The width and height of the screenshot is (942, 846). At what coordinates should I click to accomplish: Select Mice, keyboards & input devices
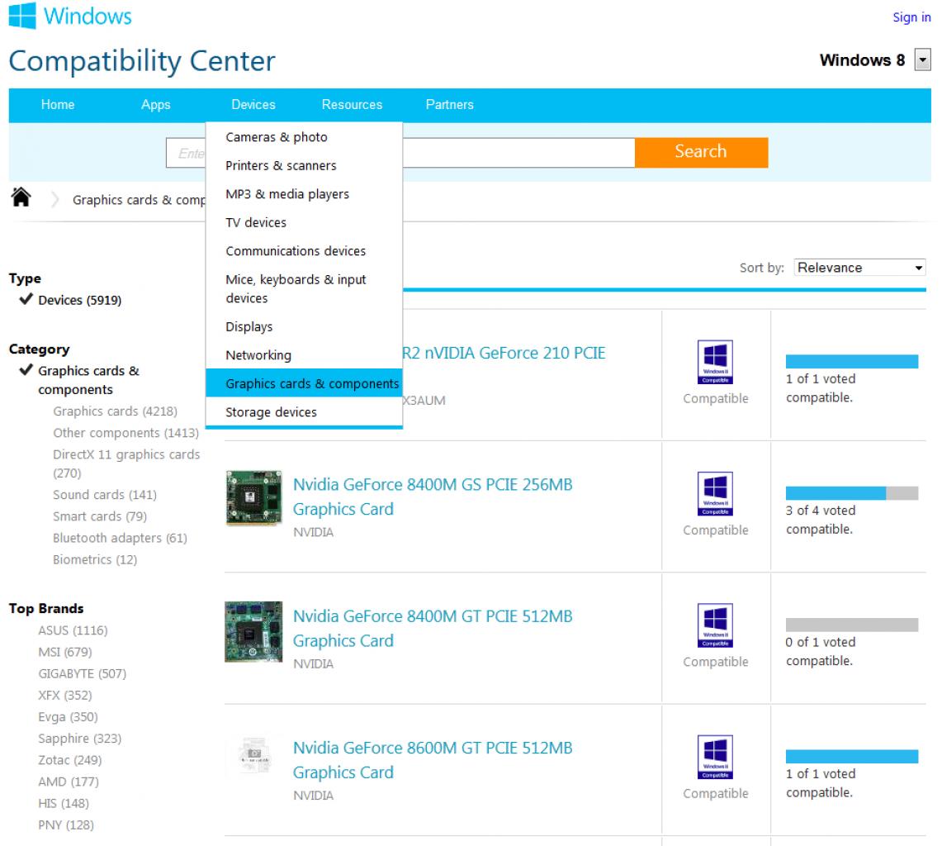(304, 288)
